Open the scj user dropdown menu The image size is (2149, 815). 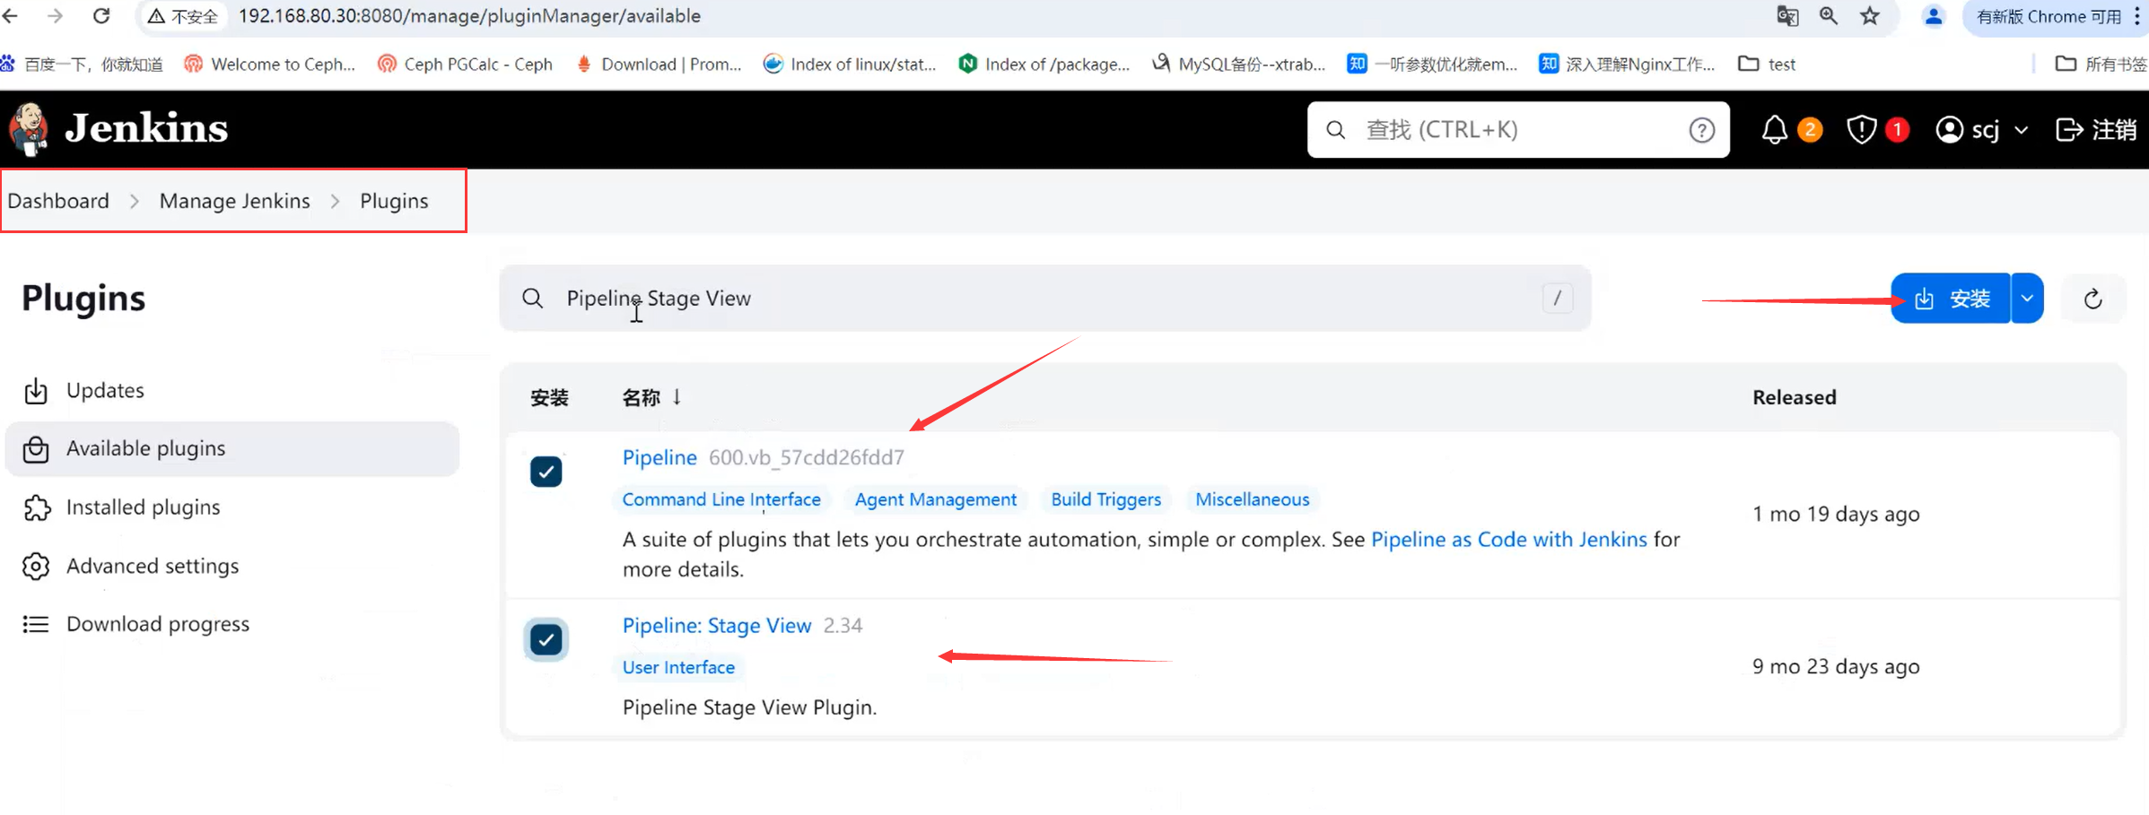pos(1982,130)
